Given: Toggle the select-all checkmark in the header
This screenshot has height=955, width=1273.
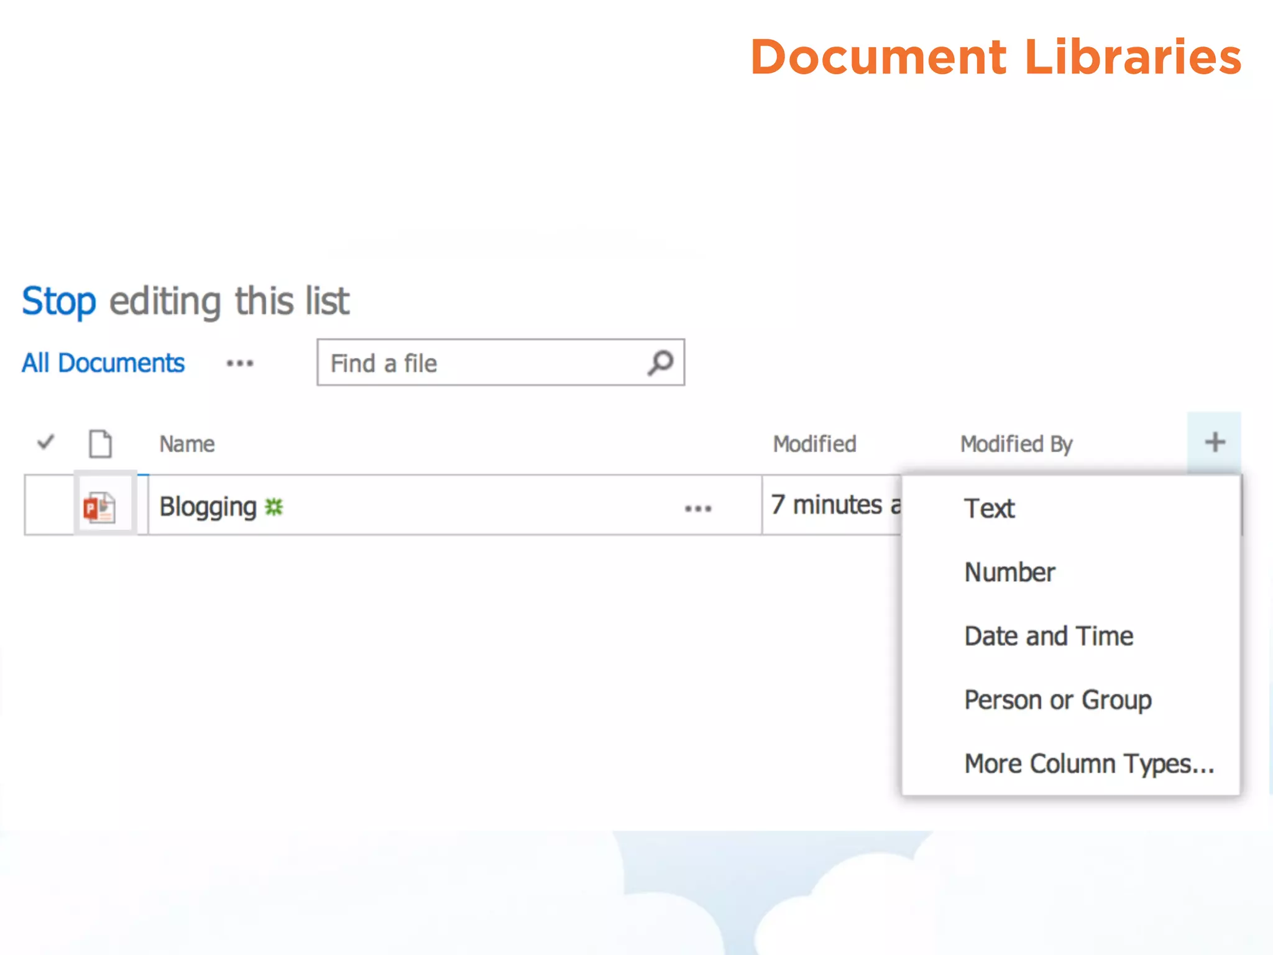Looking at the screenshot, I should point(46,442).
